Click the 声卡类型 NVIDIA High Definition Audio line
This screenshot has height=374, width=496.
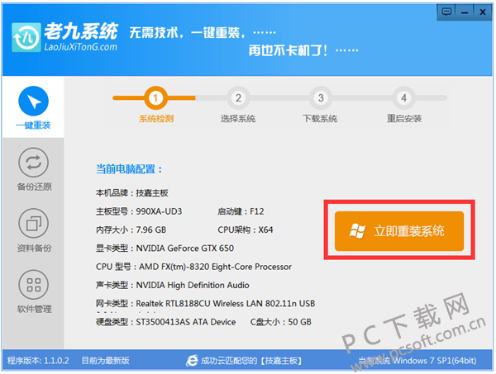point(173,285)
